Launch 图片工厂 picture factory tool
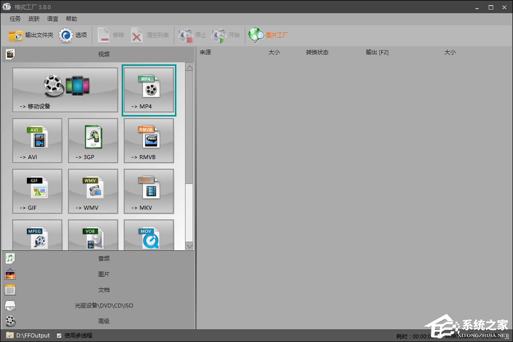This screenshot has width=513, height=342. click(x=269, y=35)
